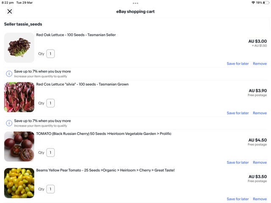Tap the Wi-Fi icon in status bar
Viewport: 271px width, 203px height.
pos(253,3)
